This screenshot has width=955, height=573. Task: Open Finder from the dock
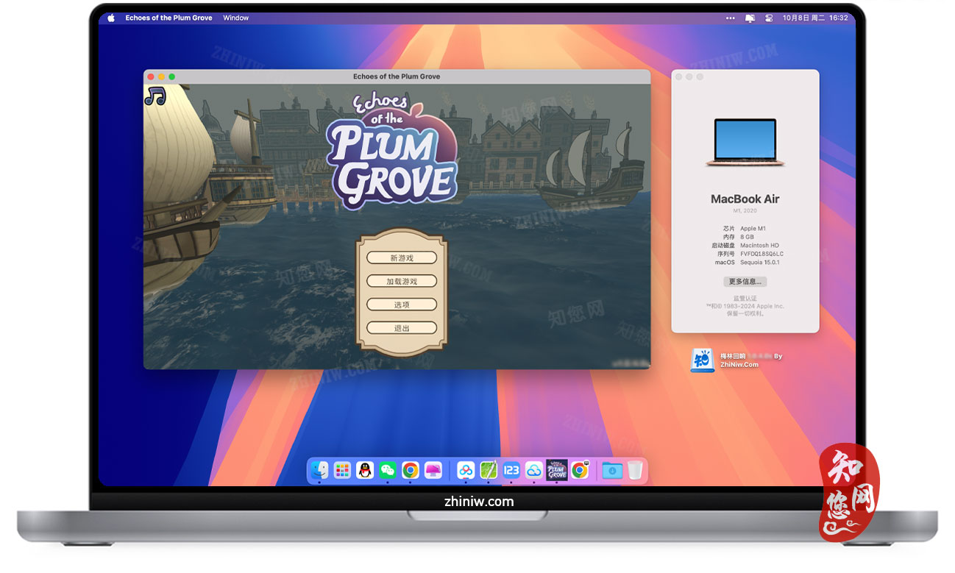tap(319, 470)
